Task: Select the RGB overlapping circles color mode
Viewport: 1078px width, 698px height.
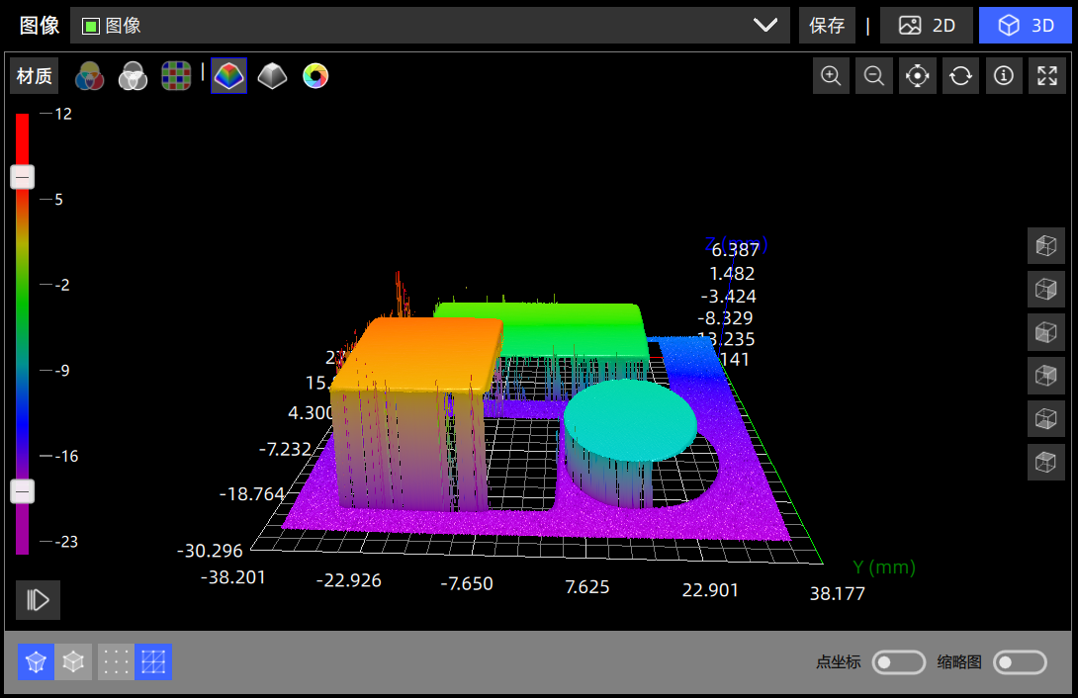Action: (89, 75)
